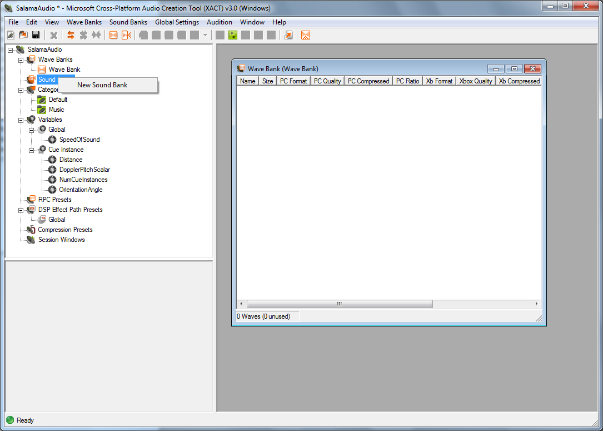603x431 pixels.
Task: Click the Distance variable knob icon
Action: 52,160
